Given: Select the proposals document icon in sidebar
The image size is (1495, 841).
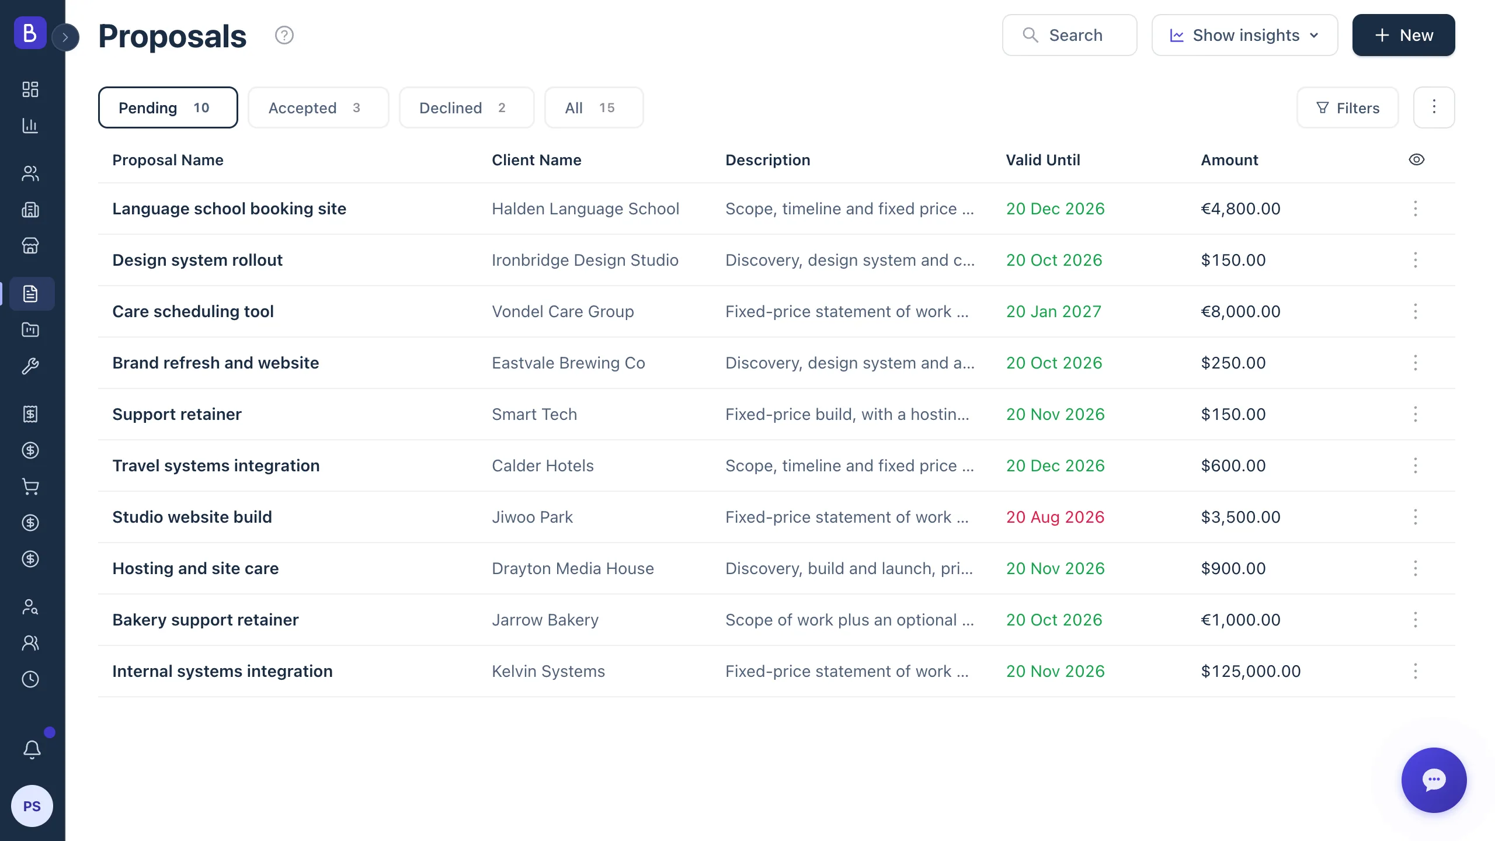Looking at the screenshot, I should coord(32,294).
